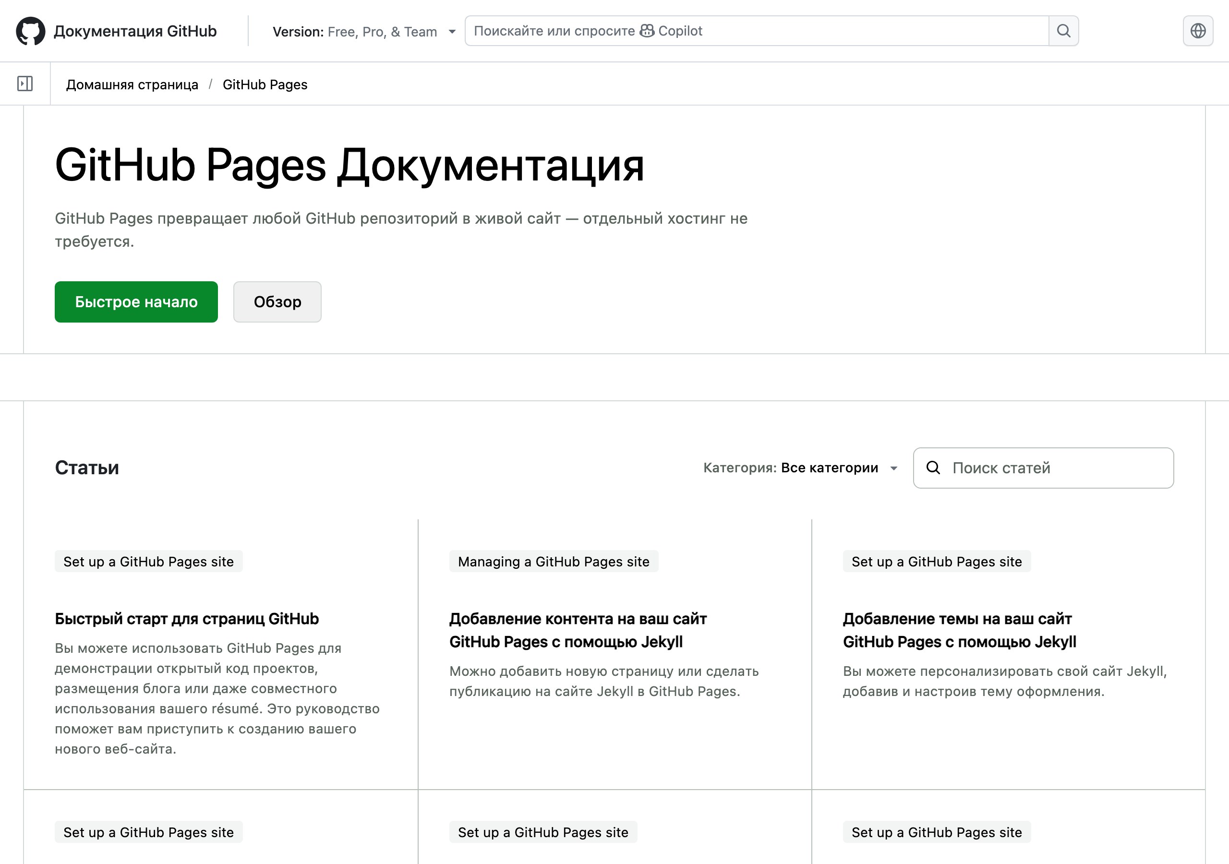Click description Можно добавить новую страницу
This screenshot has width=1229, height=864.
(x=604, y=682)
